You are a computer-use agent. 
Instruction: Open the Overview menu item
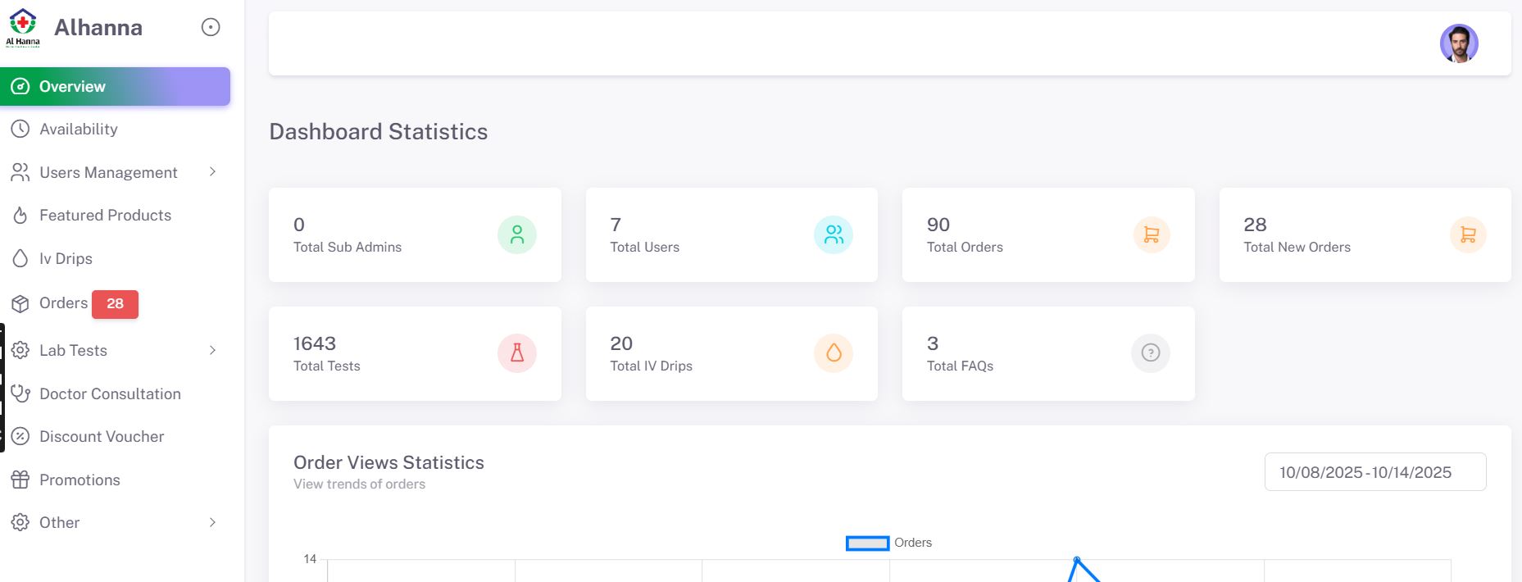pos(115,87)
